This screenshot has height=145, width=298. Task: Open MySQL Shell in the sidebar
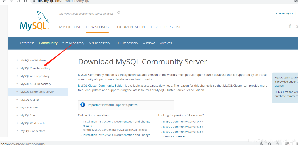pyautogui.click(x=28, y=115)
